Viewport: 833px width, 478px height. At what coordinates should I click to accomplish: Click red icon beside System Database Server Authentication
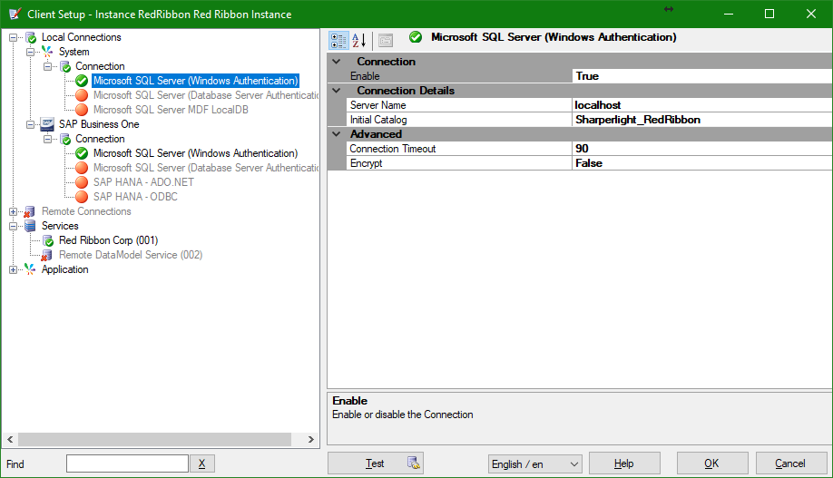pyautogui.click(x=82, y=95)
